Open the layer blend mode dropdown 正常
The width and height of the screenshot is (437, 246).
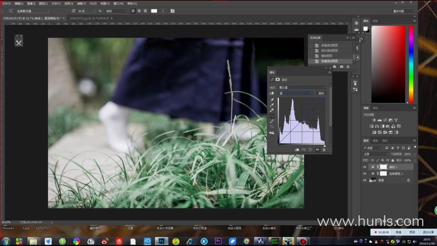(375, 154)
